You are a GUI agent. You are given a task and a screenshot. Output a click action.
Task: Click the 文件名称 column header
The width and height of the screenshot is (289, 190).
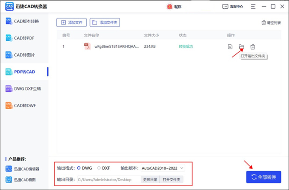[x=92, y=35]
